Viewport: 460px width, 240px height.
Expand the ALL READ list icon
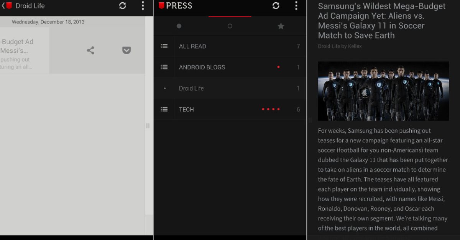[164, 46]
